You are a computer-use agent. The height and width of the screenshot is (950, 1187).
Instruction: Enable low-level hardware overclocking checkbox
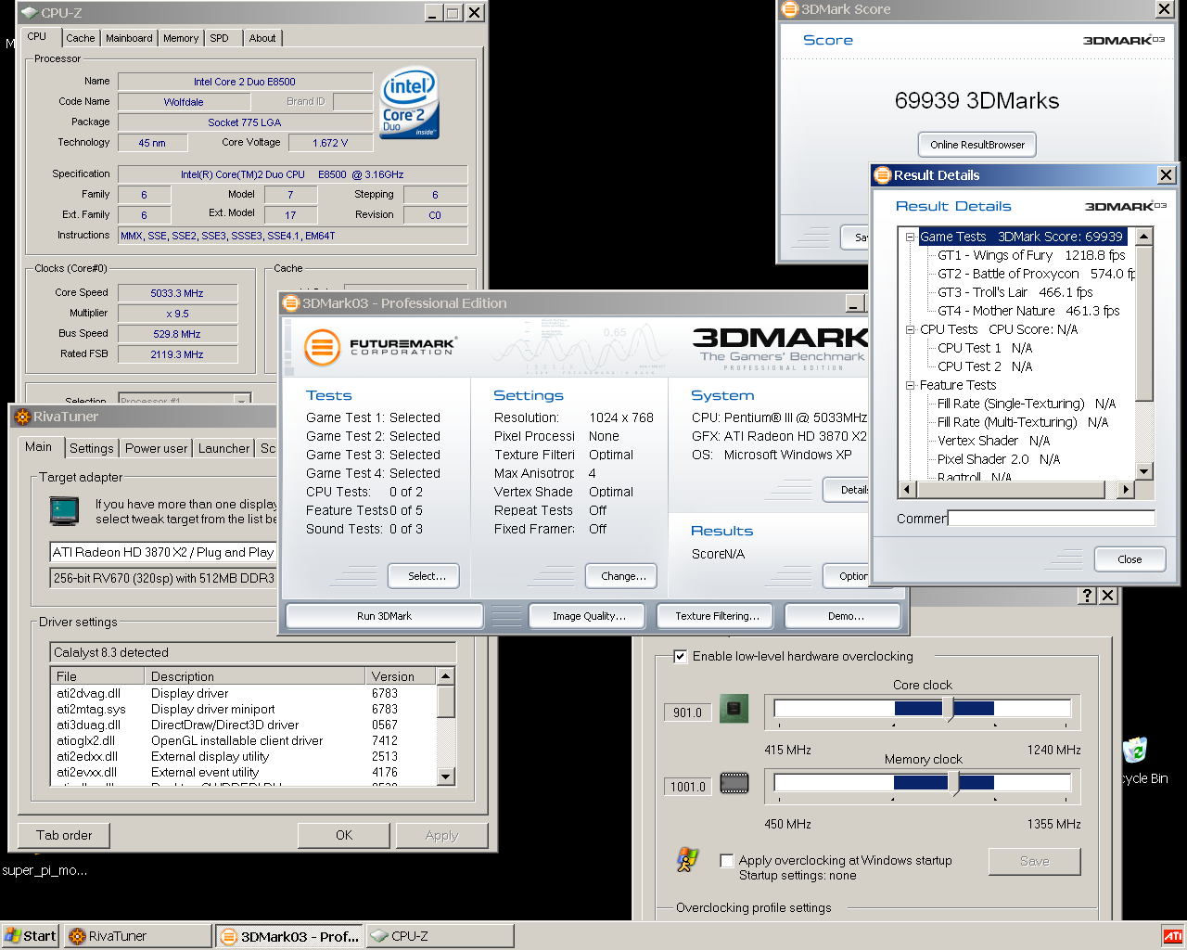coord(680,656)
